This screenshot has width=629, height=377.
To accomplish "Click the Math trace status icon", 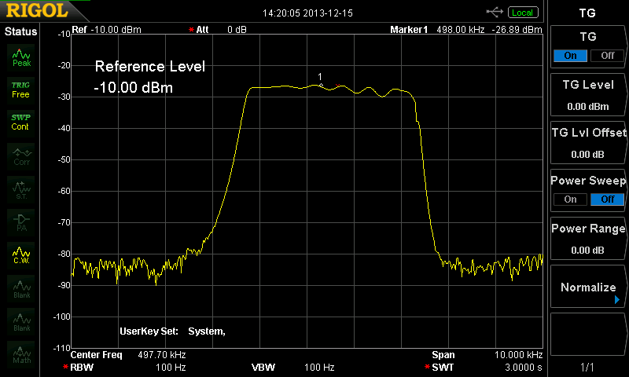I will pyautogui.click(x=21, y=354).
